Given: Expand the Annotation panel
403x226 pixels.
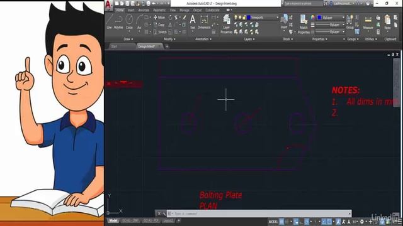Looking at the screenshot, I should tap(203, 39).
